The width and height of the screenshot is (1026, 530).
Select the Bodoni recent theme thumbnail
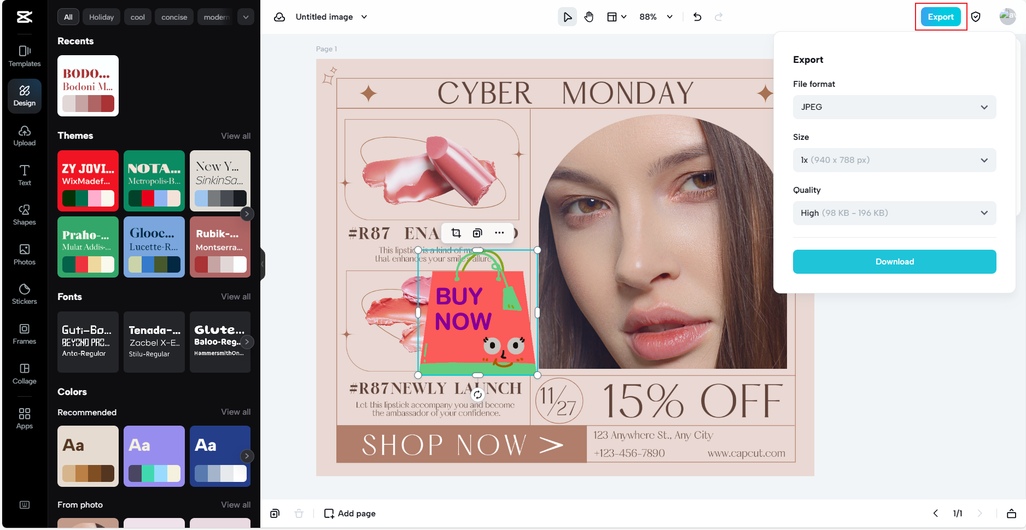coord(88,86)
